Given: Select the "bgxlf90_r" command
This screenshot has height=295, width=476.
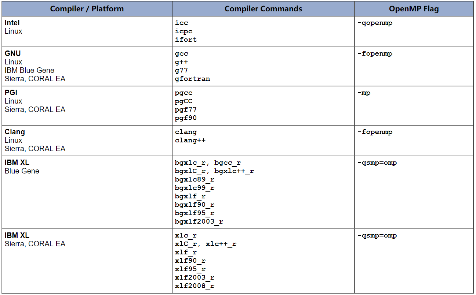Looking at the screenshot, I should 195,205.
